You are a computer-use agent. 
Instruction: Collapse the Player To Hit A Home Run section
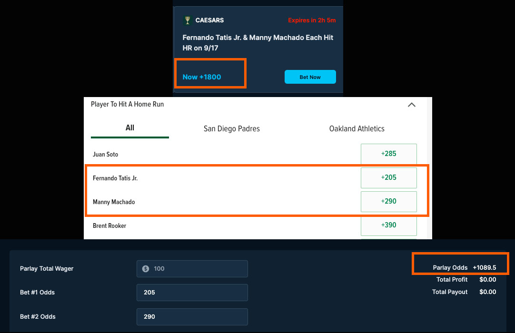click(x=412, y=105)
